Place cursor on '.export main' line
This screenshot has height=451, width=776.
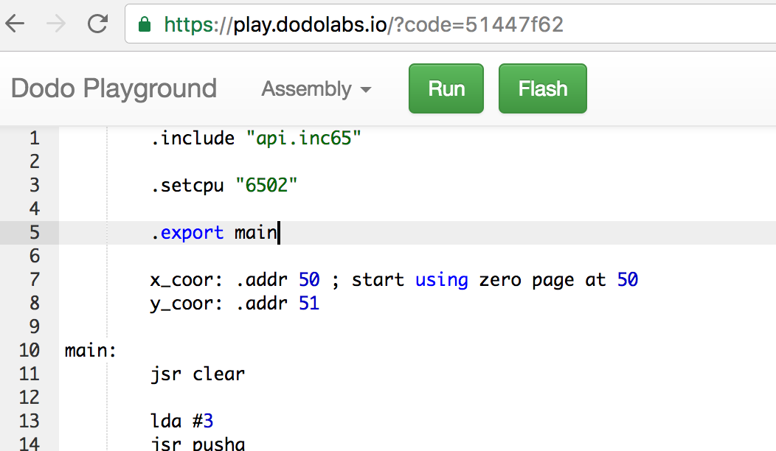pos(215,232)
